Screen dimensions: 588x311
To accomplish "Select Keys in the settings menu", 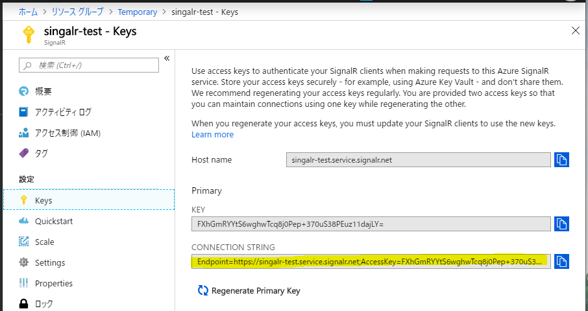I will click(89, 200).
